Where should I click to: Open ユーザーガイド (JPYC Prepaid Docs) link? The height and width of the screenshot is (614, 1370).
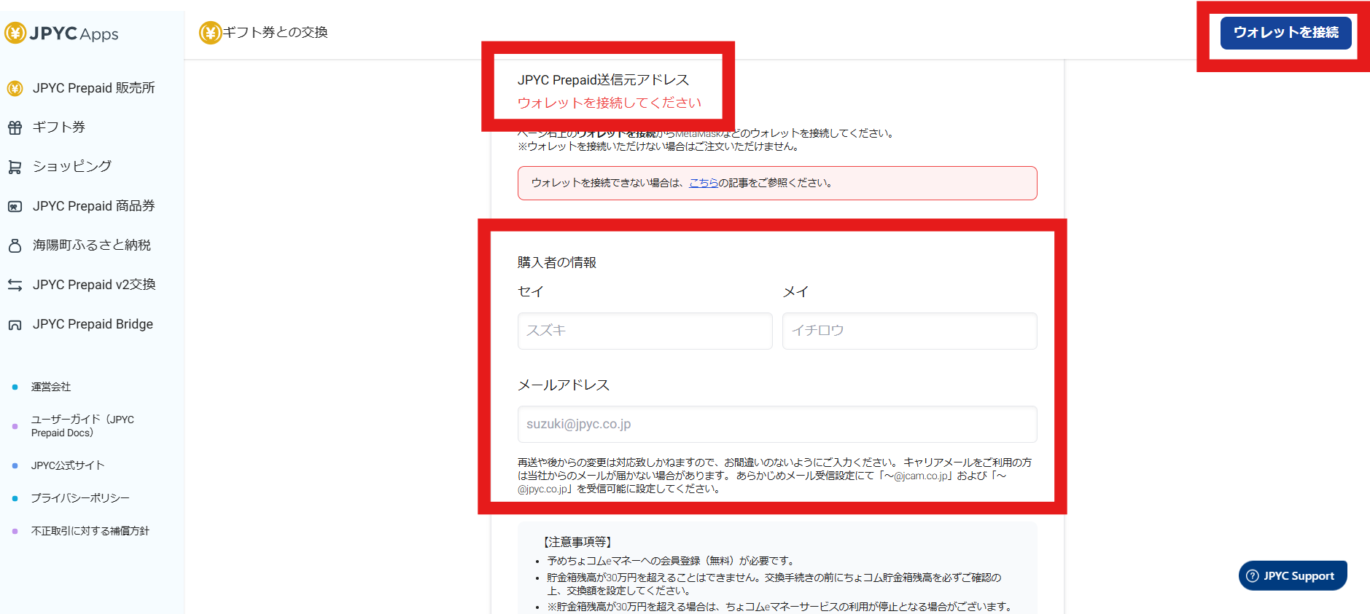(x=82, y=426)
